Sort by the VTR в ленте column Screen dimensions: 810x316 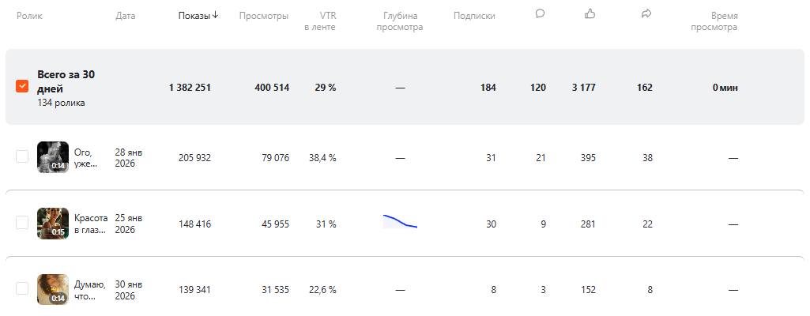[319, 21]
